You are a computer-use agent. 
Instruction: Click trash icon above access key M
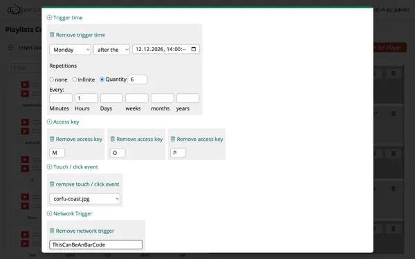52,139
